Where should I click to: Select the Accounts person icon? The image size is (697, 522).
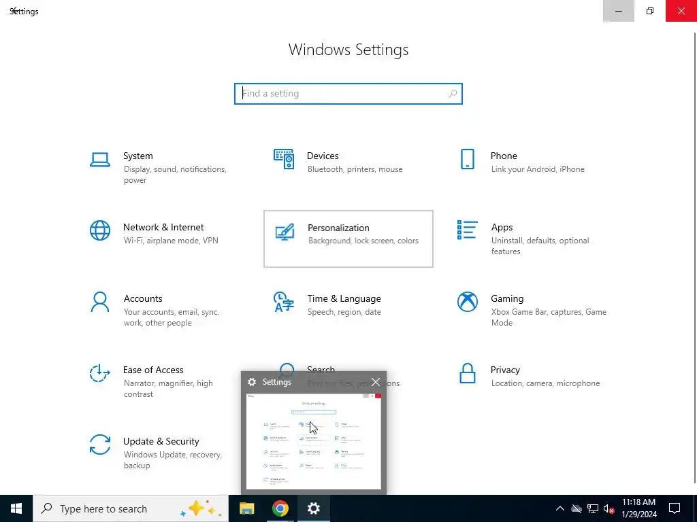pos(99,302)
